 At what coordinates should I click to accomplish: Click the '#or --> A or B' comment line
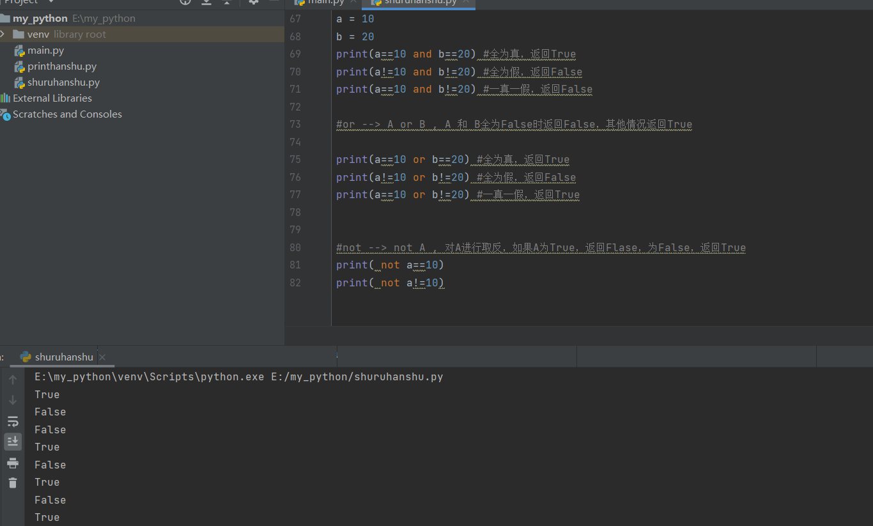[x=514, y=125]
